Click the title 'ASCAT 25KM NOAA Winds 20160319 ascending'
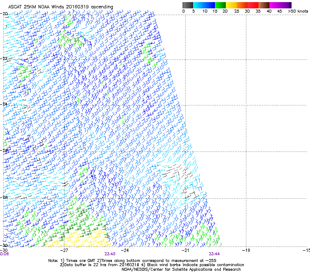 point(60,7)
